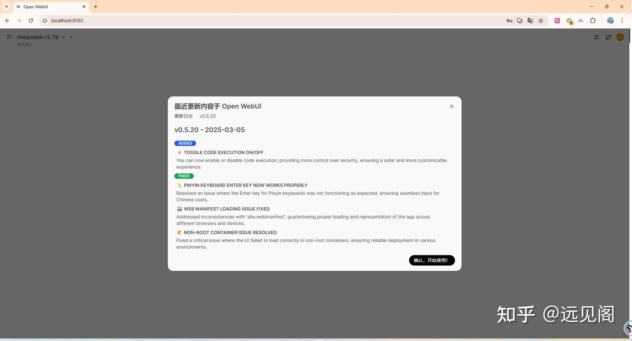
Task: Open the sidebar with the hamburger icon
Action: tap(9, 37)
